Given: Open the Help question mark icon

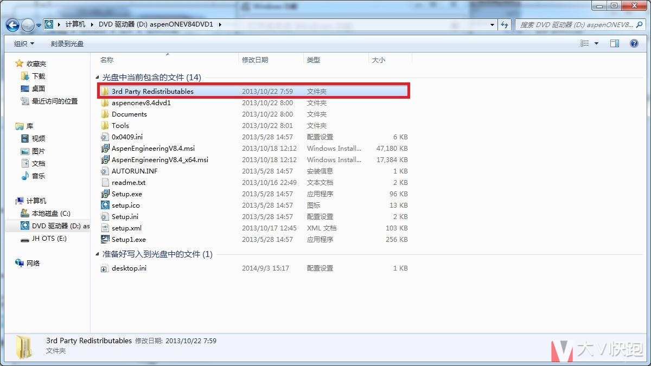Looking at the screenshot, I should [634, 43].
